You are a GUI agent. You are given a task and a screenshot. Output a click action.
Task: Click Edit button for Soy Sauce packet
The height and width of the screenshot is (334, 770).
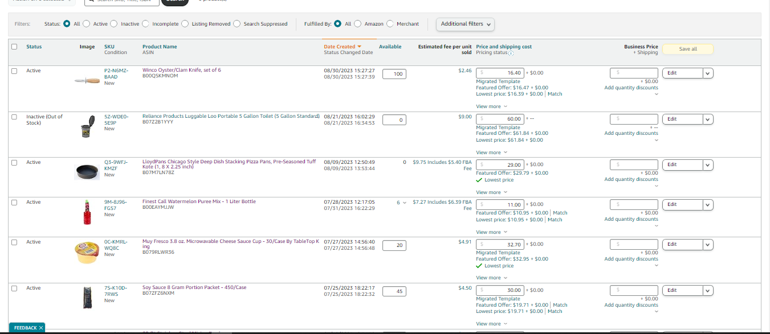682,290
